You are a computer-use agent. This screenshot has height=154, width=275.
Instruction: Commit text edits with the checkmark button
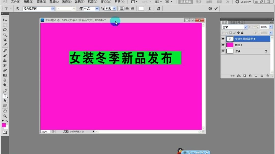tap(216, 8)
